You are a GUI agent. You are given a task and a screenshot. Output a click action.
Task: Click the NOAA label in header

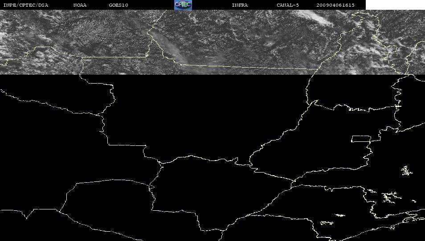[x=80, y=5]
